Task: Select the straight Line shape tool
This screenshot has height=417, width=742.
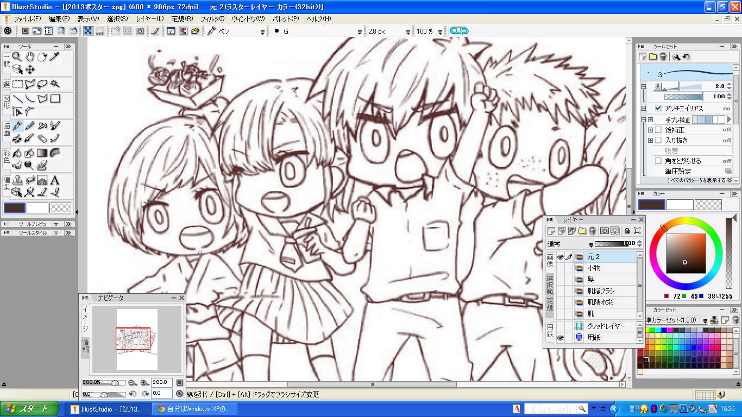Action: pos(17,99)
